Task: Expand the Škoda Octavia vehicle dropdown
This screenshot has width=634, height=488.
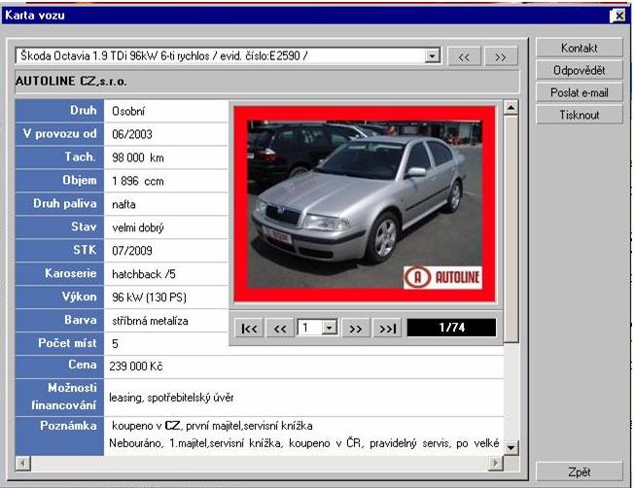Action: (433, 56)
